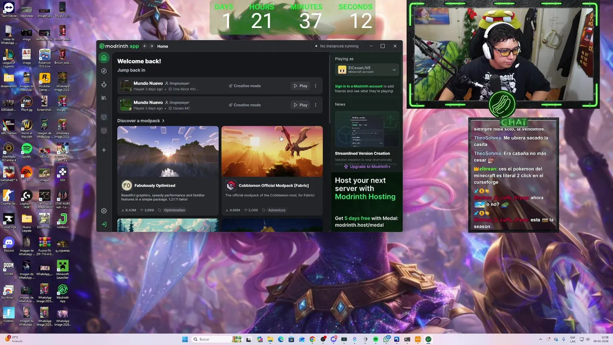Open Modrinth settings gear icon

tap(104, 211)
